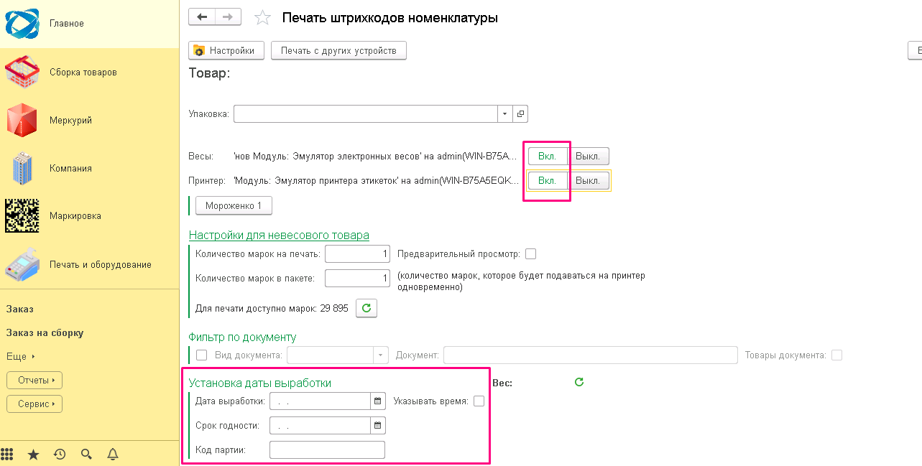The height and width of the screenshot is (466, 922).
Task: Enable the Указывать время checkbox
Action: coord(479,401)
